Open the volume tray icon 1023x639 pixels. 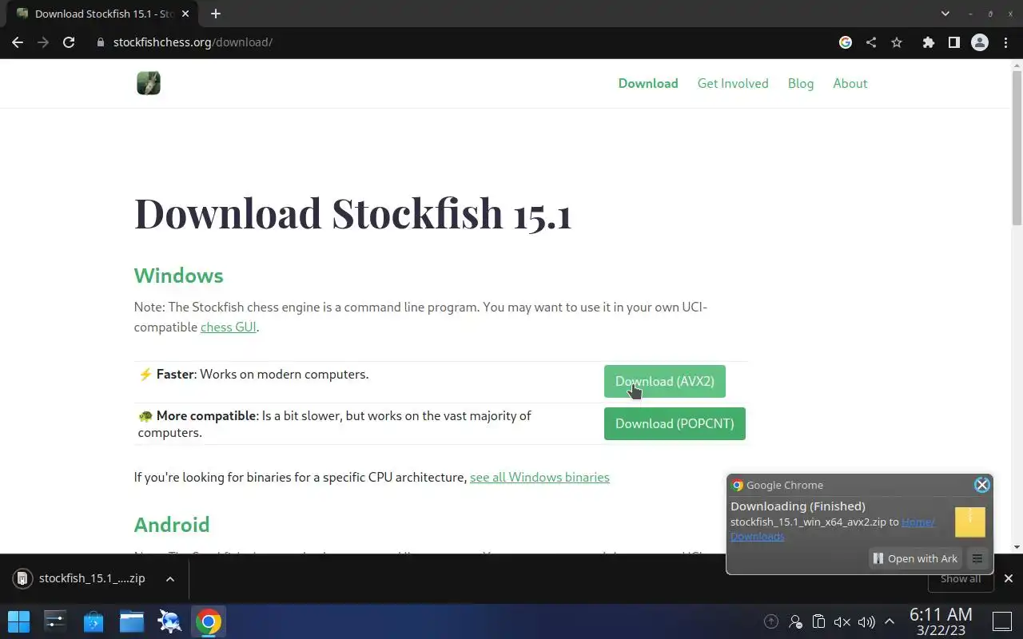pyautogui.click(x=866, y=621)
